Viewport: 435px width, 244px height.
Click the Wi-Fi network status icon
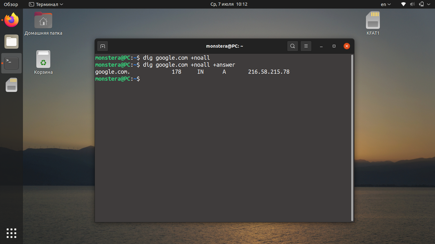pyautogui.click(x=403, y=4)
